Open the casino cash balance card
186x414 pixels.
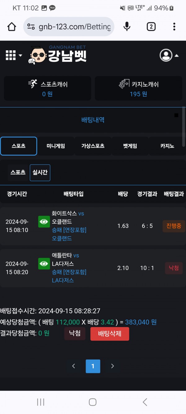(139, 89)
